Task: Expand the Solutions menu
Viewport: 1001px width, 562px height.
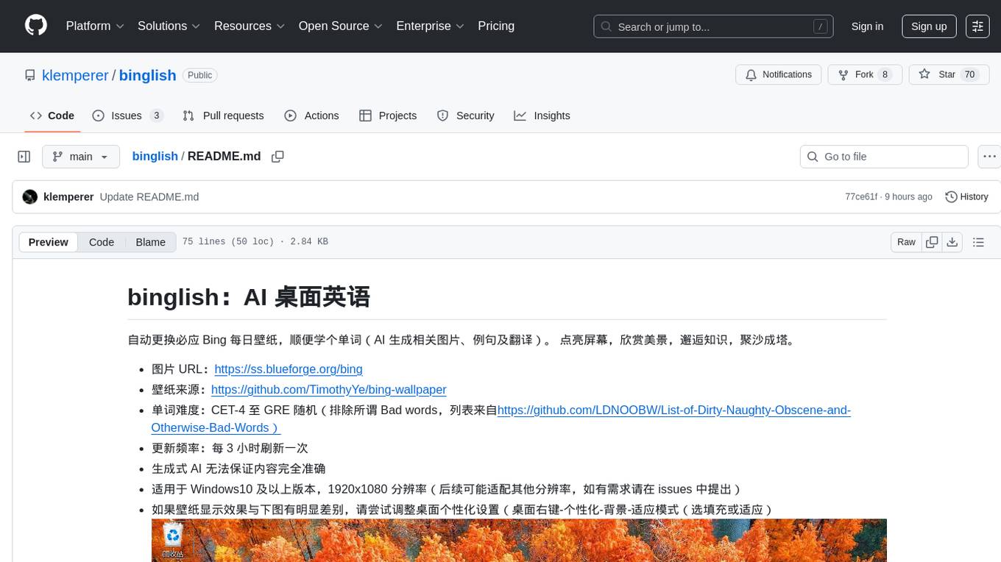Action: pyautogui.click(x=169, y=26)
